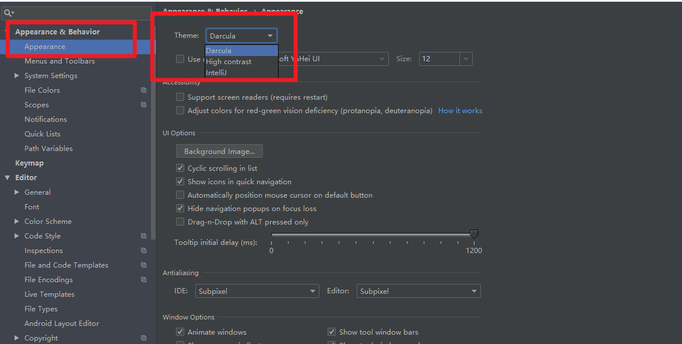The width and height of the screenshot is (682, 344).
Task: Click the project-level icon beside Inspections
Action: (x=143, y=251)
